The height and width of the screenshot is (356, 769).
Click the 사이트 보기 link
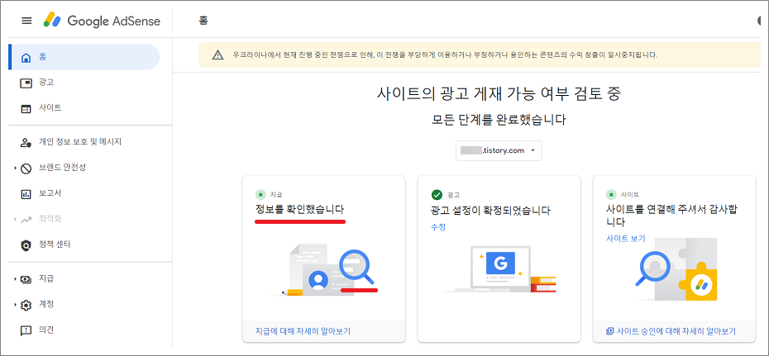tap(626, 239)
